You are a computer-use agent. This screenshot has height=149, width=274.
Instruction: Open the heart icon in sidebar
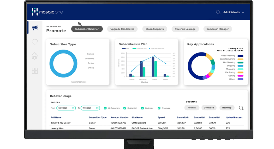pyautogui.click(x=35, y=42)
